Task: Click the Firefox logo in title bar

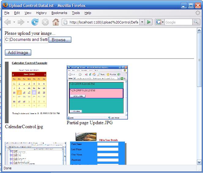Action: [x=5, y=5]
